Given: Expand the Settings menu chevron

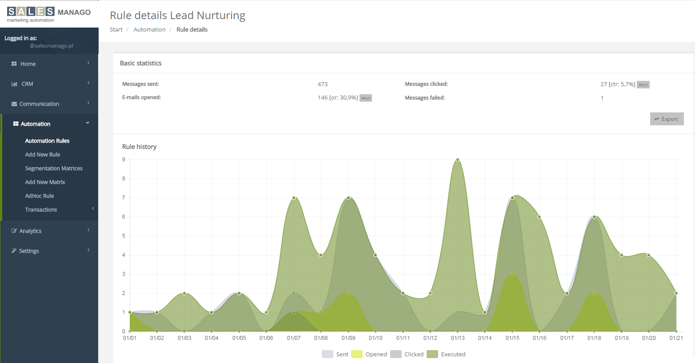Looking at the screenshot, I should tap(88, 250).
